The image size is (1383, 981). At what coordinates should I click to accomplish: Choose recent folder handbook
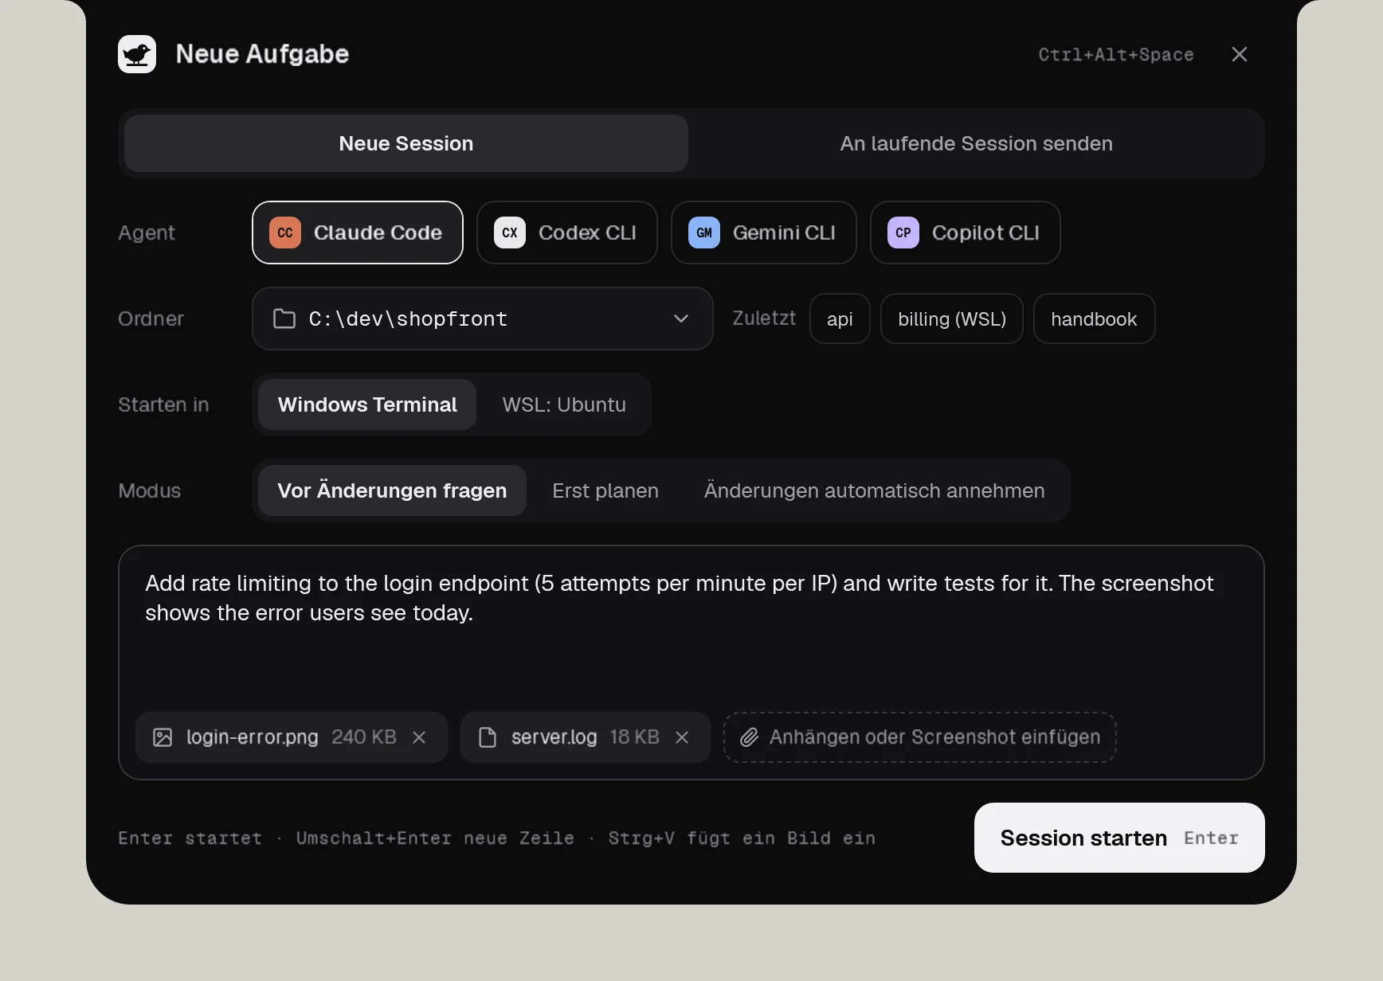(x=1095, y=319)
